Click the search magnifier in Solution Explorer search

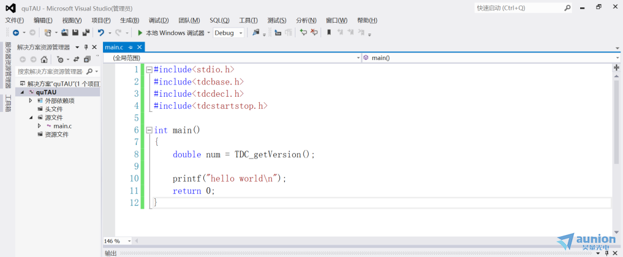tap(89, 72)
